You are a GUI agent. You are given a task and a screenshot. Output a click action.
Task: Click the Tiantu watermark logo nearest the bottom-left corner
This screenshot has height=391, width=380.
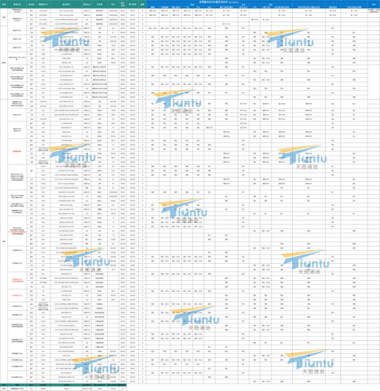(x=96, y=367)
